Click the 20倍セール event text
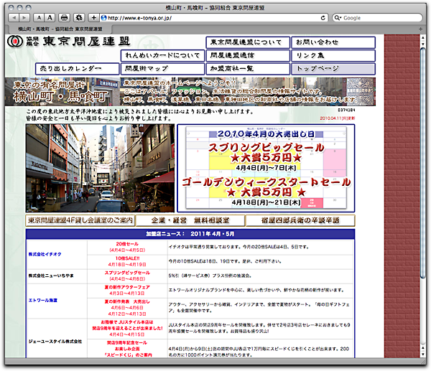Screen dimensions: 431x371 tap(127, 244)
